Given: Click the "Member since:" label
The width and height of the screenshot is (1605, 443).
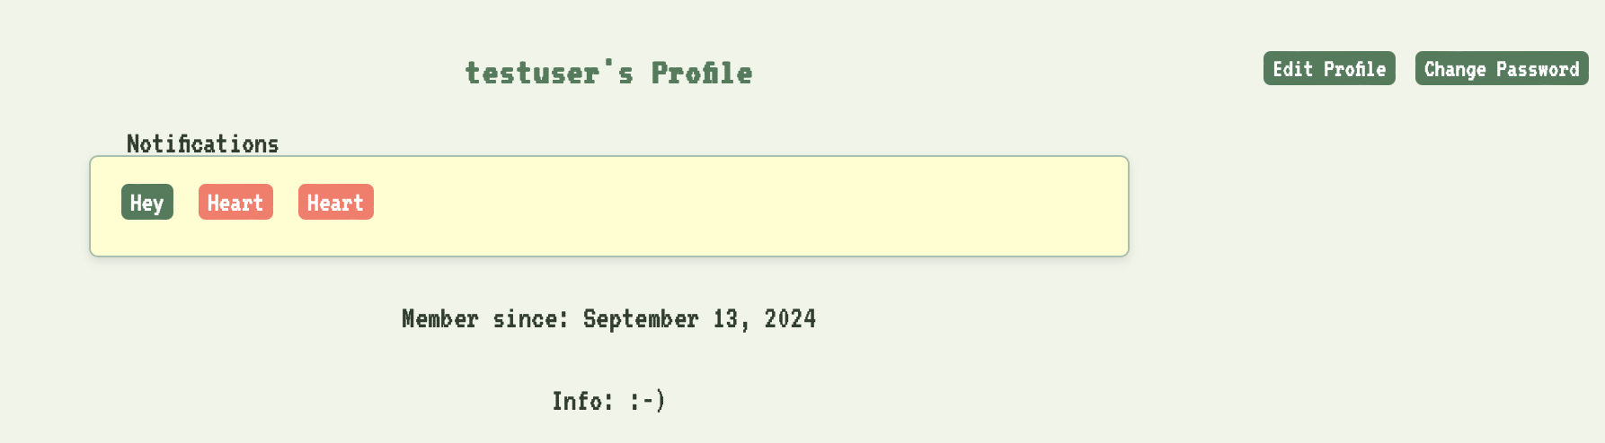Looking at the screenshot, I should [484, 318].
